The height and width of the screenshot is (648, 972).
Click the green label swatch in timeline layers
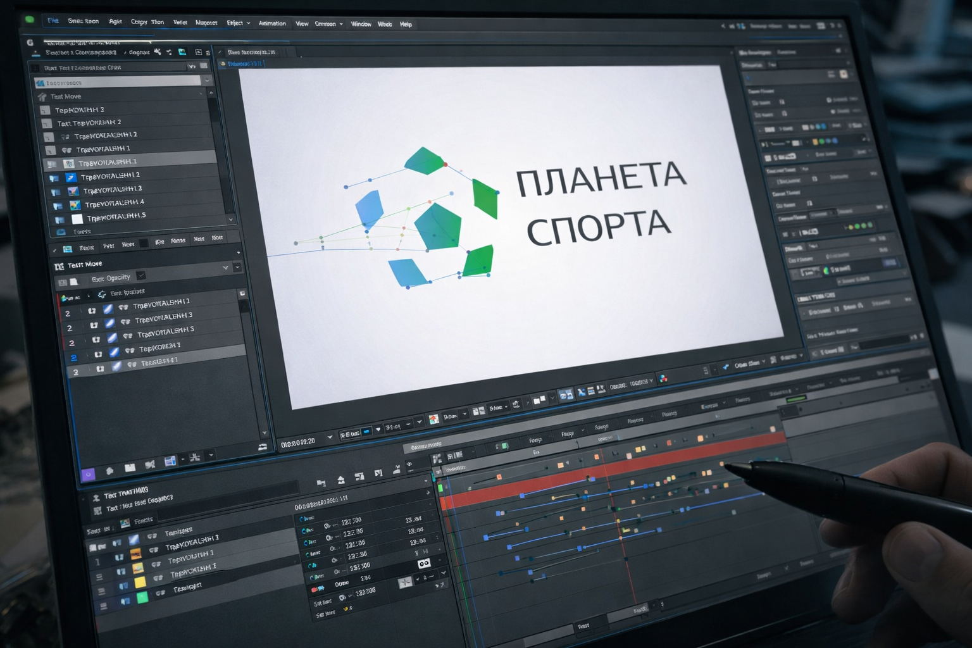pos(143,597)
